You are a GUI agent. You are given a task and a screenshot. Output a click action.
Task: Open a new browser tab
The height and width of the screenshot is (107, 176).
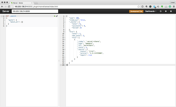click(x=36, y=3)
